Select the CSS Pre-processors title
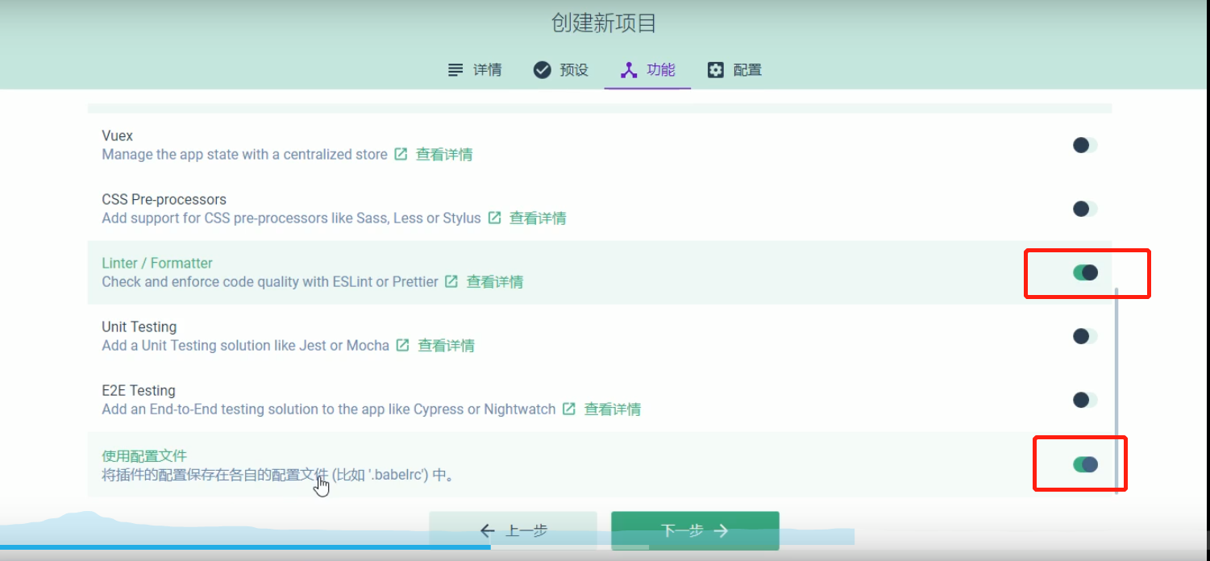Screen dimensions: 1210x561 pos(164,200)
